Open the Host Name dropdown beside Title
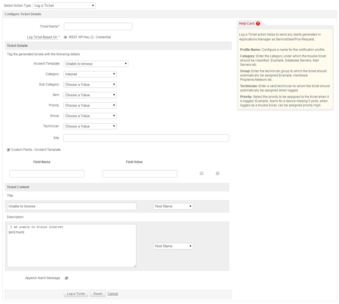 coord(173,206)
